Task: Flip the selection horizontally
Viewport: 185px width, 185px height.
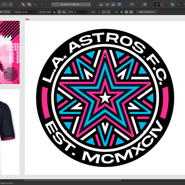Action: point(101,4)
